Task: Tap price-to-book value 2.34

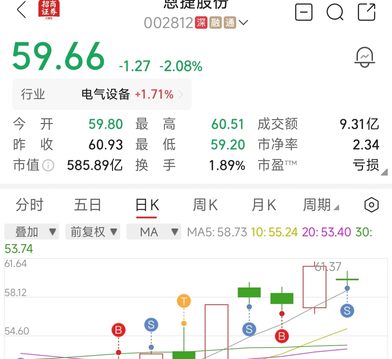Action: [366, 145]
